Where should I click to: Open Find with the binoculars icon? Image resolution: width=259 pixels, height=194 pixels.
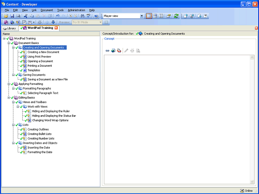tap(82, 16)
